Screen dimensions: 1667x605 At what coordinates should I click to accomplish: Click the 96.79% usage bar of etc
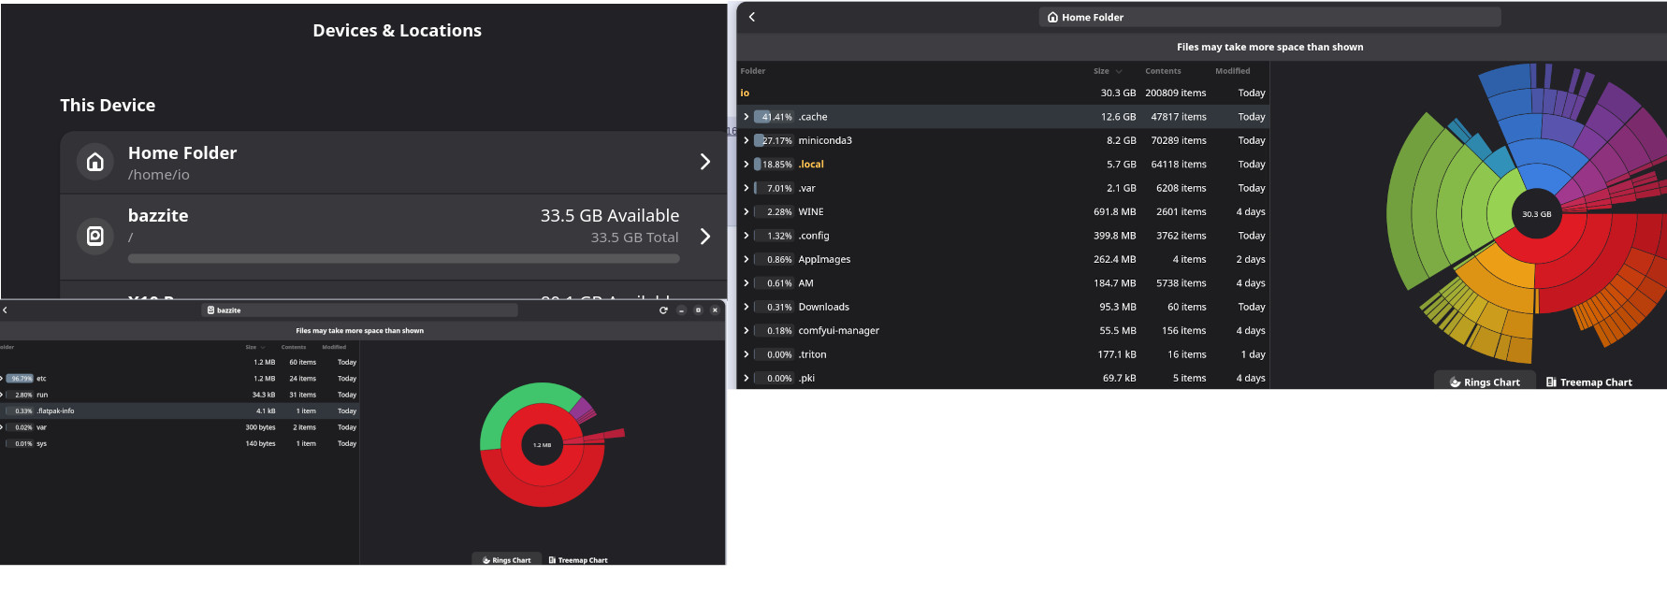click(20, 379)
